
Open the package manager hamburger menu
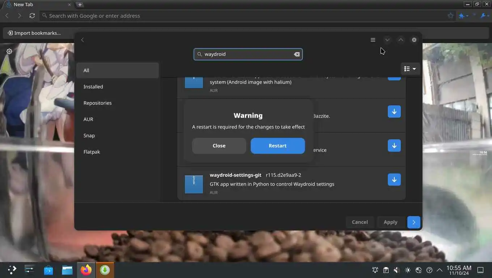pyautogui.click(x=373, y=40)
